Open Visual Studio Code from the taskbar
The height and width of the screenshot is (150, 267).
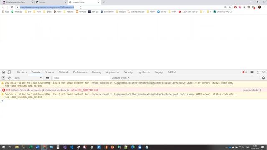(72, 147)
